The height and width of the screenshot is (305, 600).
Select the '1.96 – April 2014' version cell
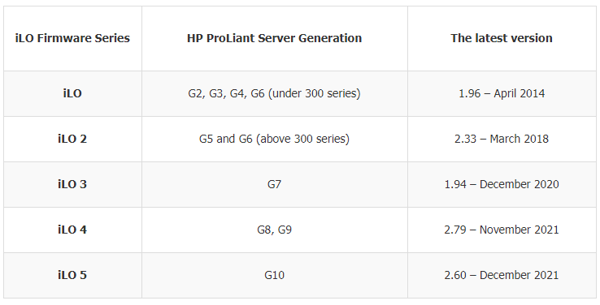pyautogui.click(x=502, y=93)
